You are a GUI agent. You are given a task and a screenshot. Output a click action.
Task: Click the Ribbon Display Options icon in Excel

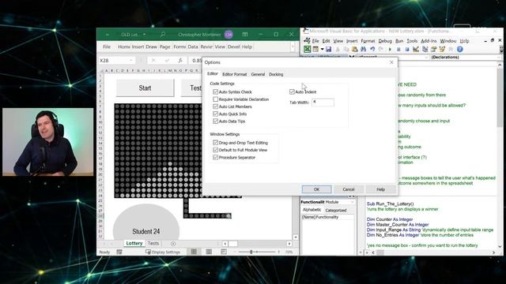tap(245, 35)
